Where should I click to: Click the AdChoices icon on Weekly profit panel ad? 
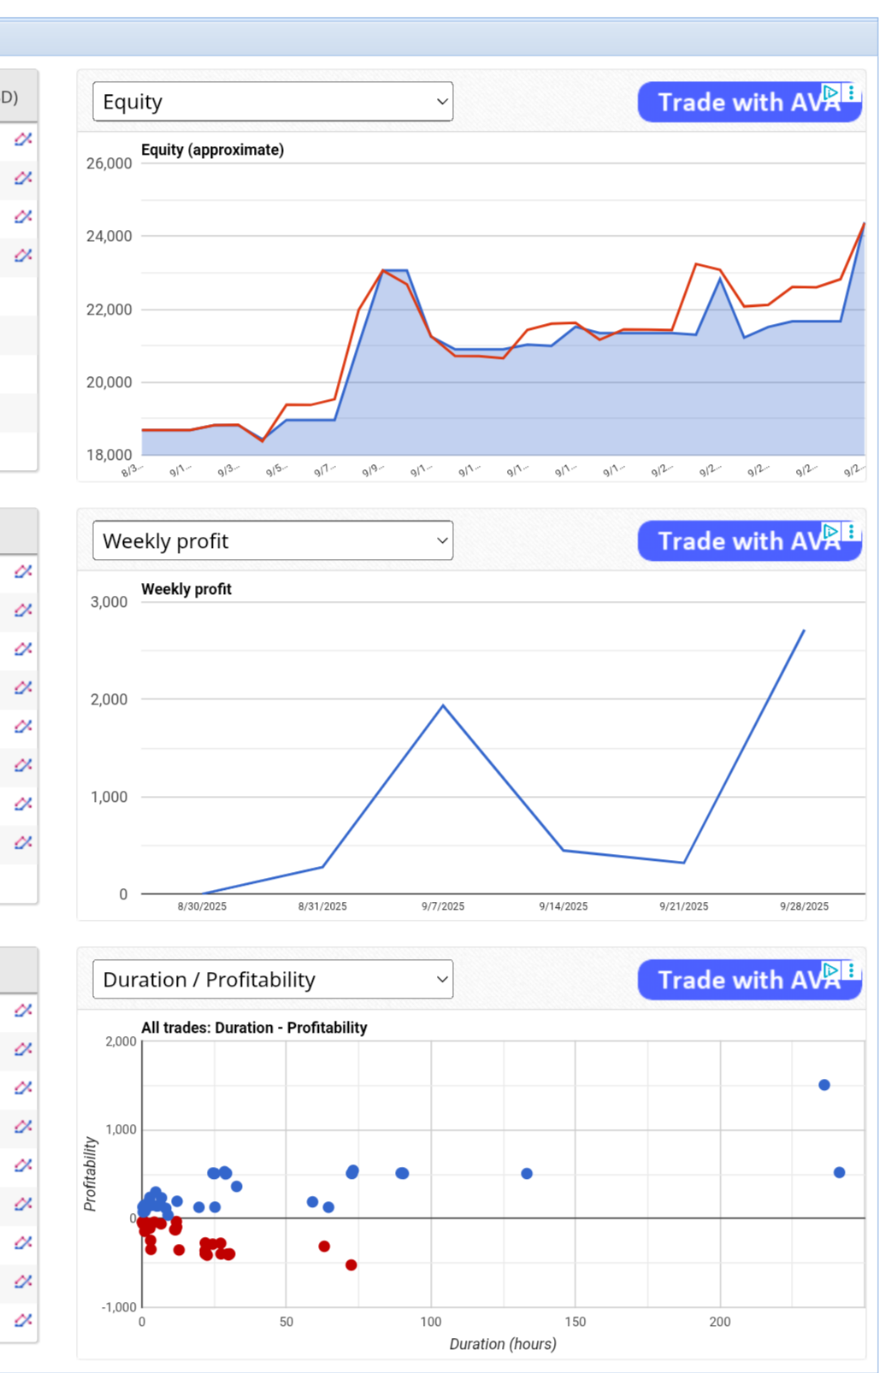tap(830, 532)
